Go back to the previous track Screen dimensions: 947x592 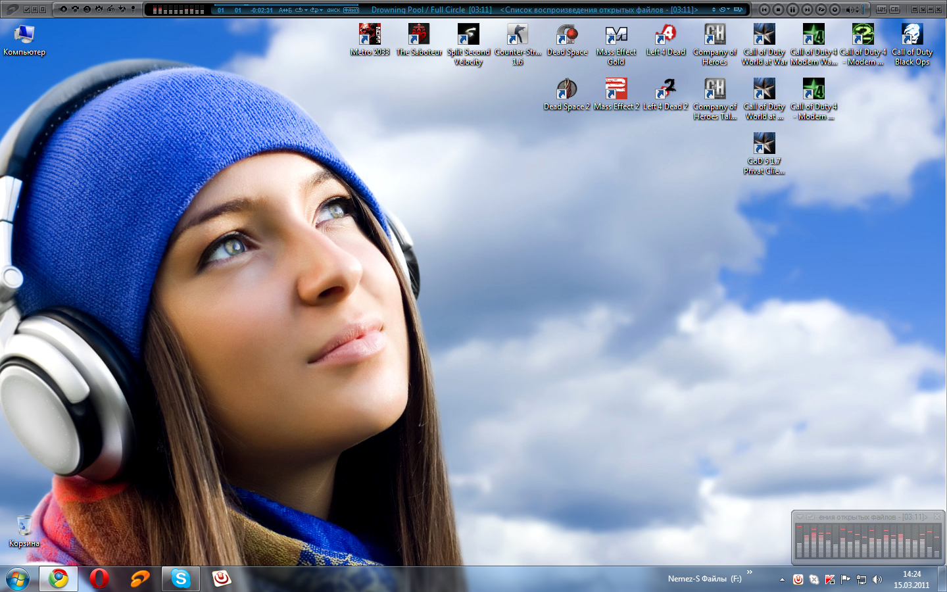point(764,9)
